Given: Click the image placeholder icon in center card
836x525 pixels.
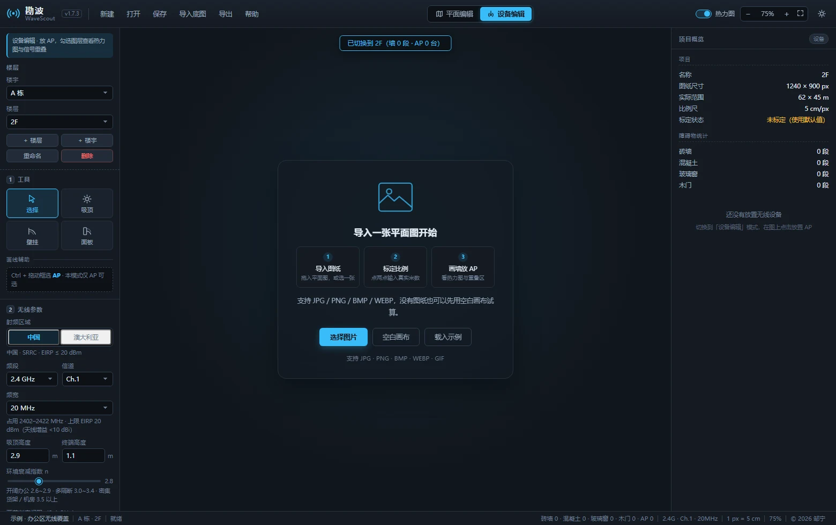Looking at the screenshot, I should pyautogui.click(x=395, y=197).
